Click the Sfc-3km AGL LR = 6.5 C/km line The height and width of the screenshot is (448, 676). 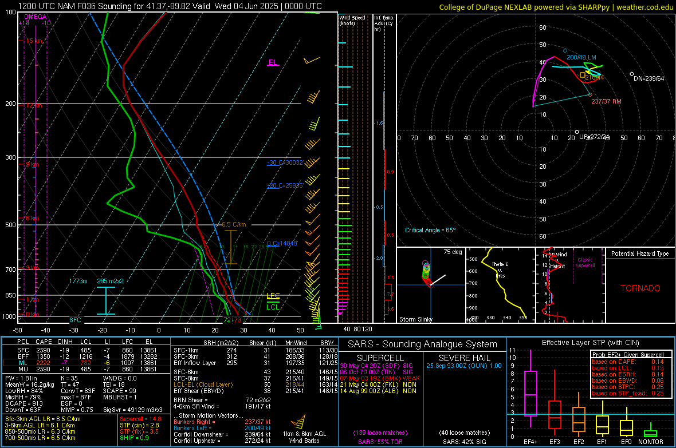point(43,419)
